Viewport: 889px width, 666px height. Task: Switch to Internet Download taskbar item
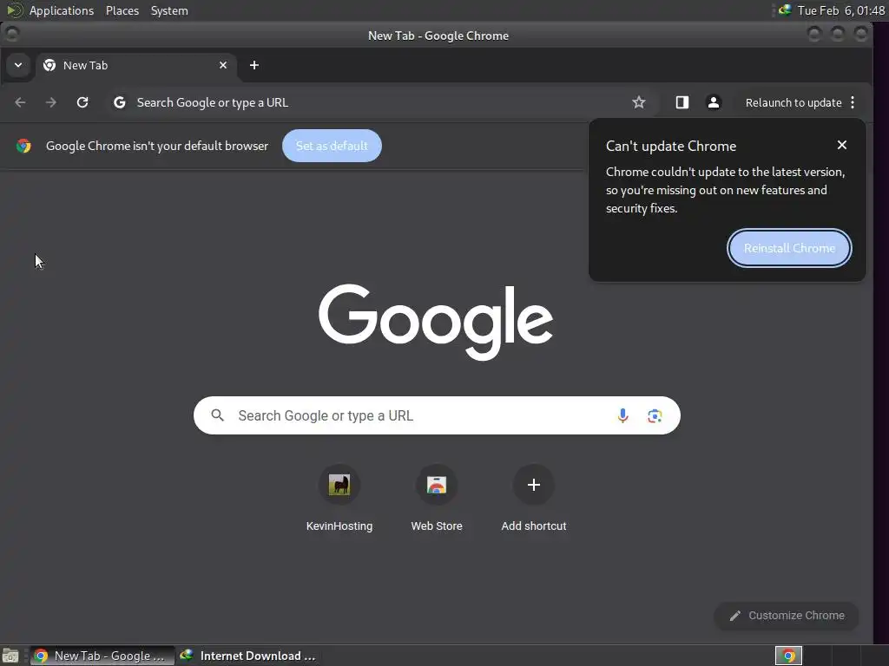point(247,656)
